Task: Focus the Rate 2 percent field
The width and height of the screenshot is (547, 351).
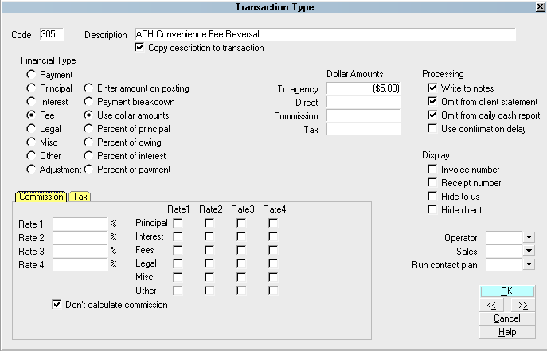Action: coord(80,237)
